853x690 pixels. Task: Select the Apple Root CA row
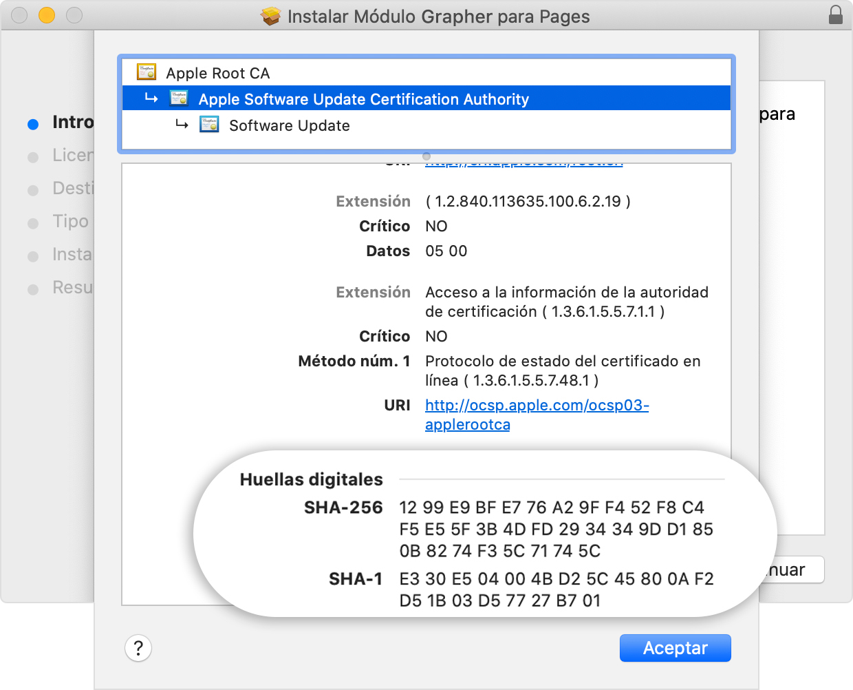pyautogui.click(x=426, y=72)
